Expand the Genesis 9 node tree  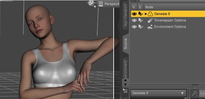coord(146,14)
